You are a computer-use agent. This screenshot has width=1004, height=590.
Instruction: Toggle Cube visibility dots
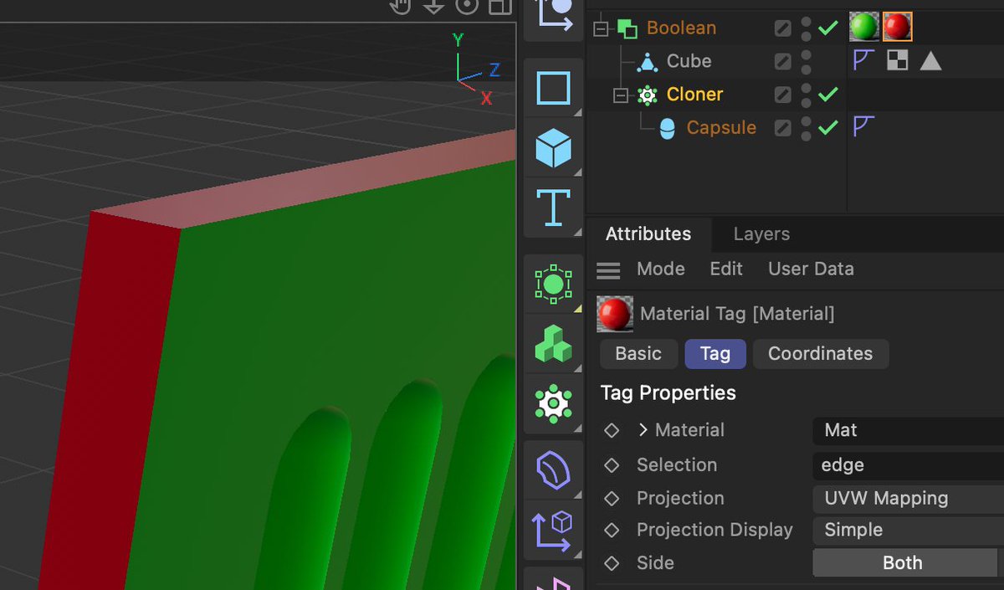[806, 62]
